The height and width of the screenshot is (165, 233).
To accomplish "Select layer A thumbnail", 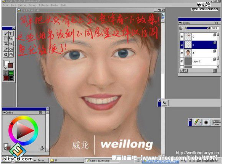I will (188, 53).
